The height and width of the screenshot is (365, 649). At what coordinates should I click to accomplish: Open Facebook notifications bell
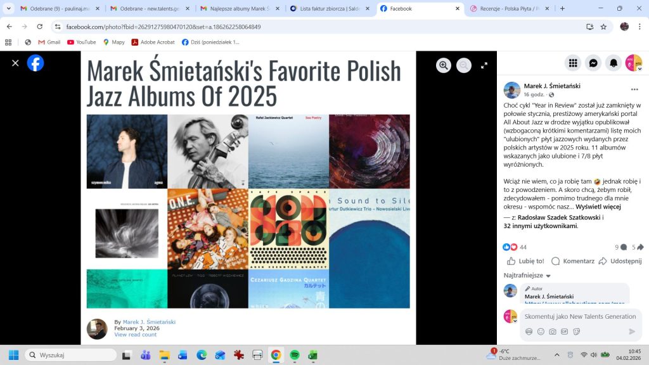[614, 63]
